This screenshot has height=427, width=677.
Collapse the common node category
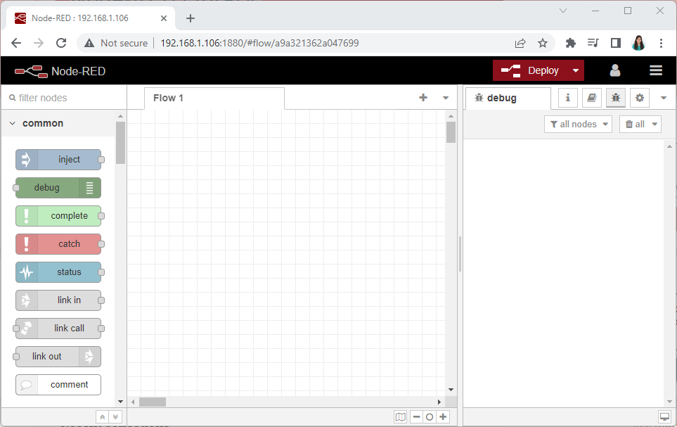pos(12,122)
